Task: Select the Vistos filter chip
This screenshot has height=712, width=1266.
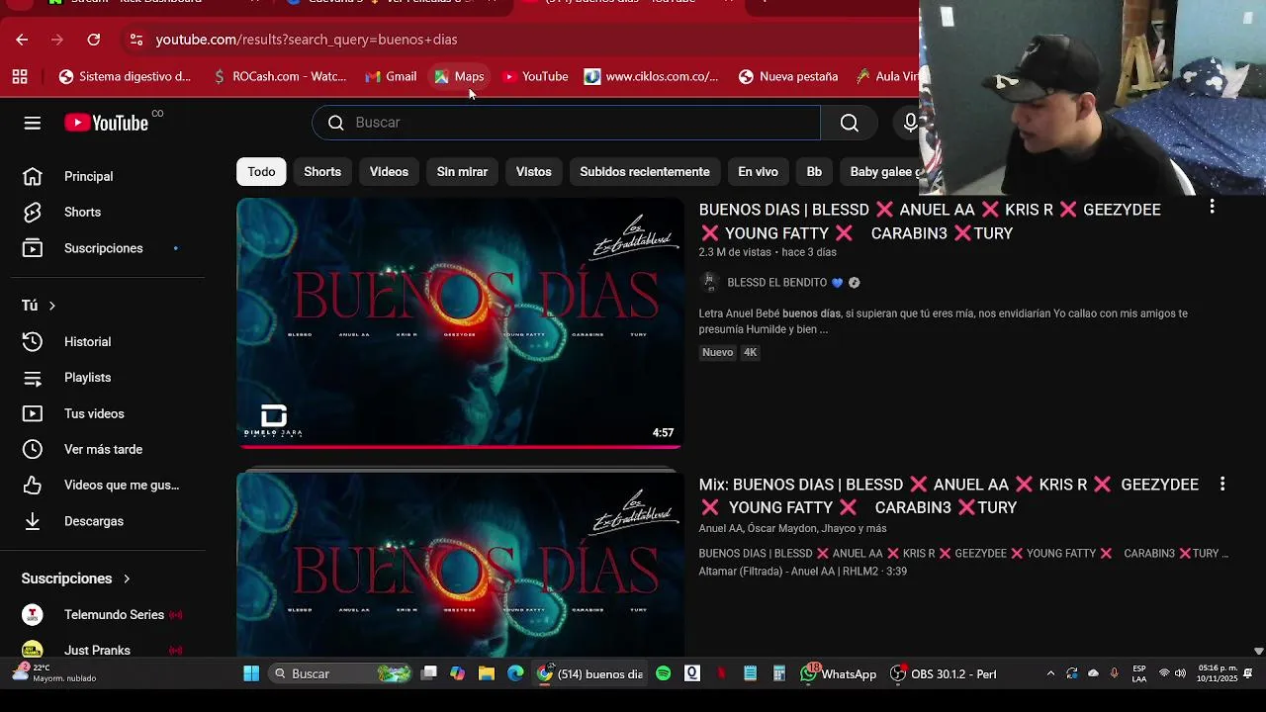Action: tap(533, 172)
